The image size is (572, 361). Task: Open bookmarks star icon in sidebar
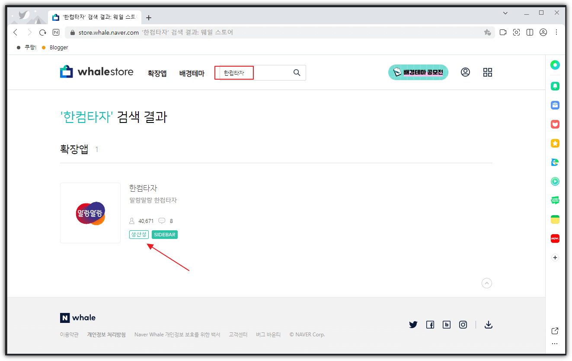tap(555, 143)
